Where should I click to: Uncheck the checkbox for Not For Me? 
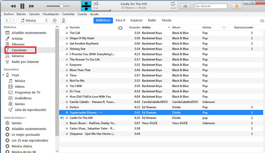[67, 81]
